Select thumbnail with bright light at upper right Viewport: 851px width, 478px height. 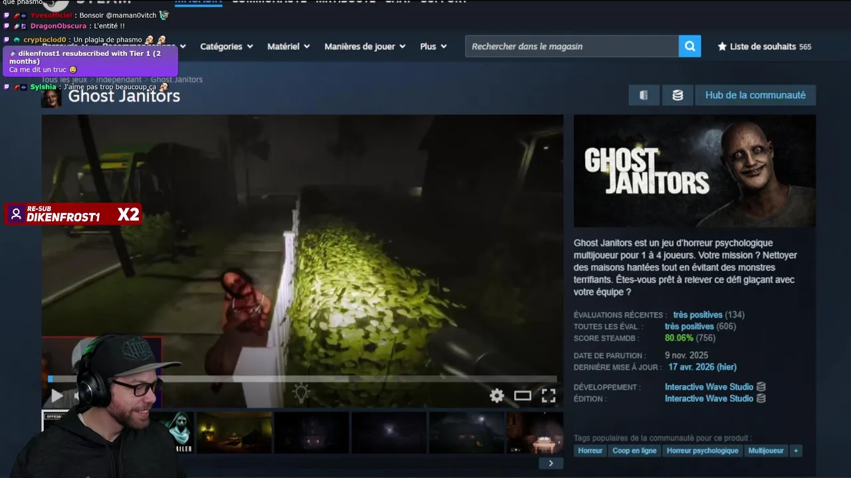coord(467,433)
